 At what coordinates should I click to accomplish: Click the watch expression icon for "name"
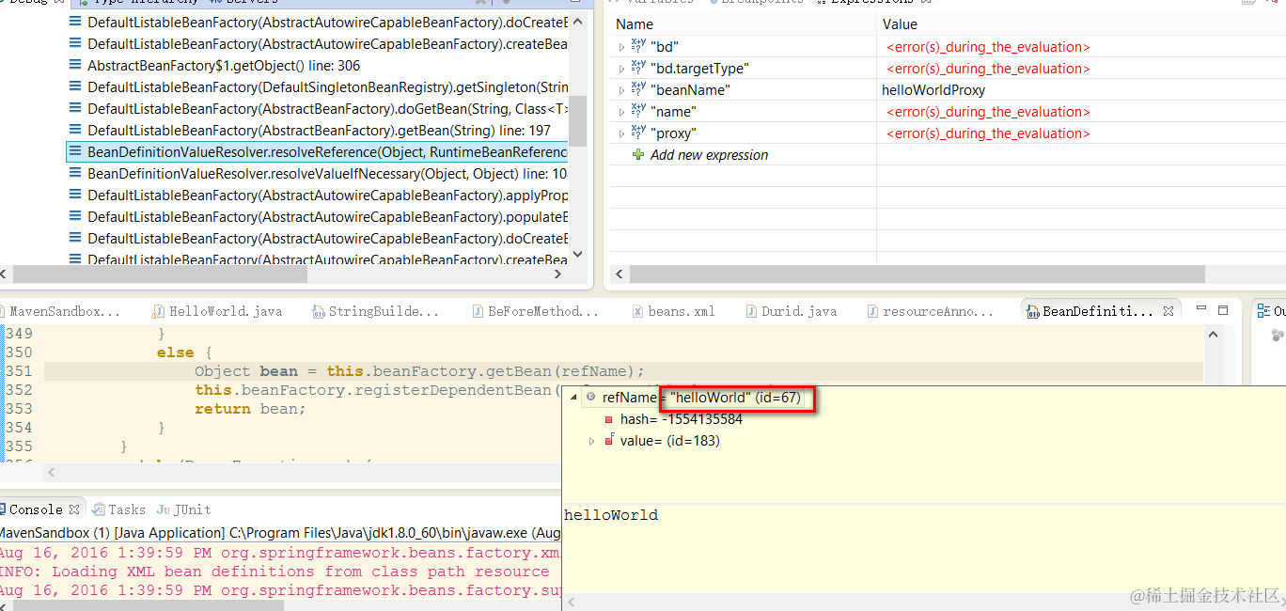tap(638, 111)
